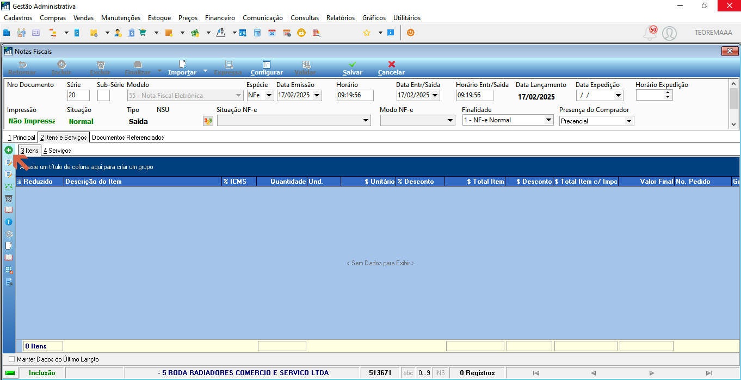The height and width of the screenshot is (380, 741).
Task: Click the shopping cart icon in toolbar
Action: point(143,33)
